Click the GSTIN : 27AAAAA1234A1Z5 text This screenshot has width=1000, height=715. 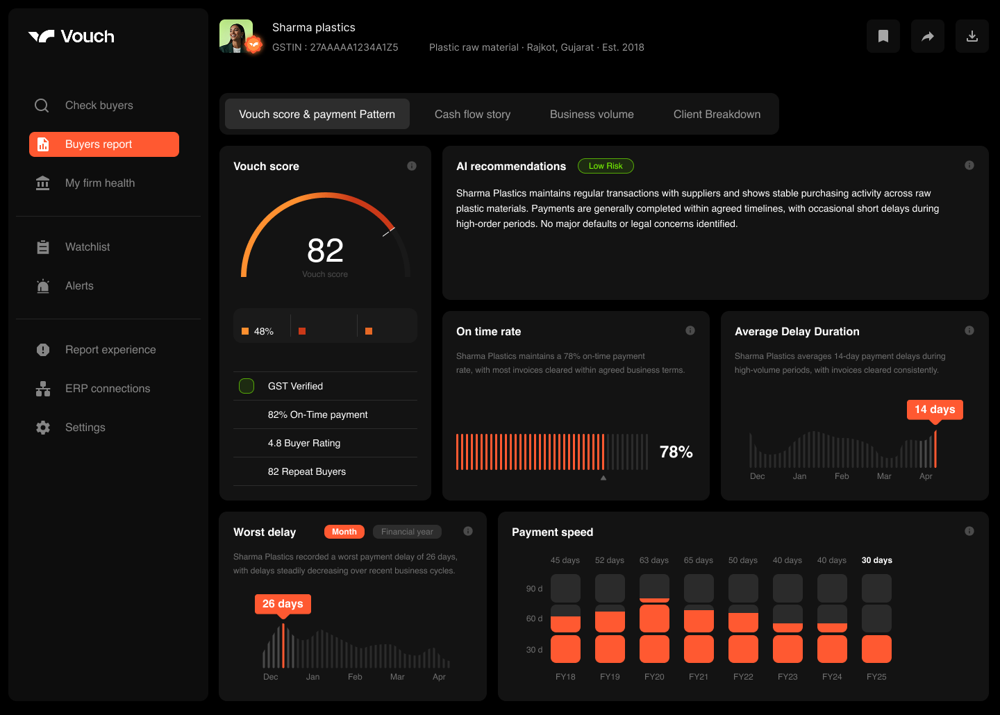pos(335,47)
